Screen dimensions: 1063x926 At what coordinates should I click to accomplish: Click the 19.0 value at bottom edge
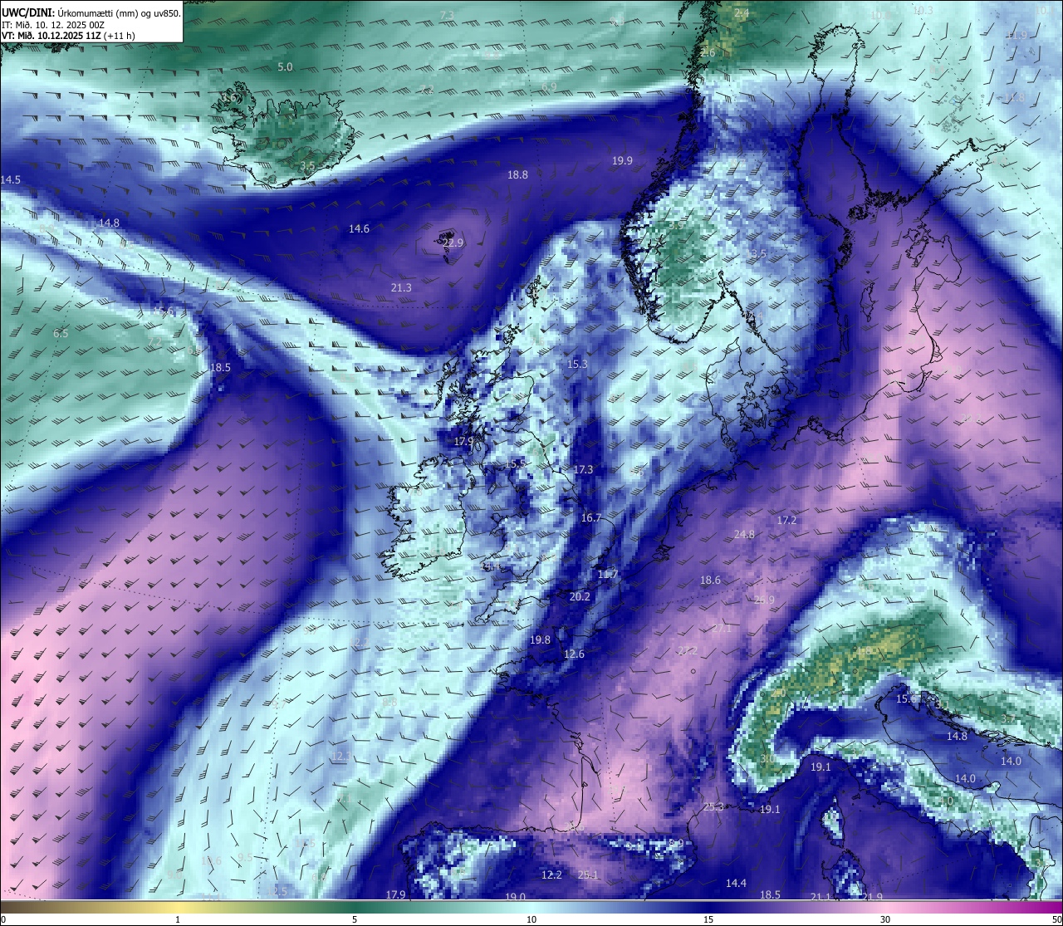click(x=515, y=897)
